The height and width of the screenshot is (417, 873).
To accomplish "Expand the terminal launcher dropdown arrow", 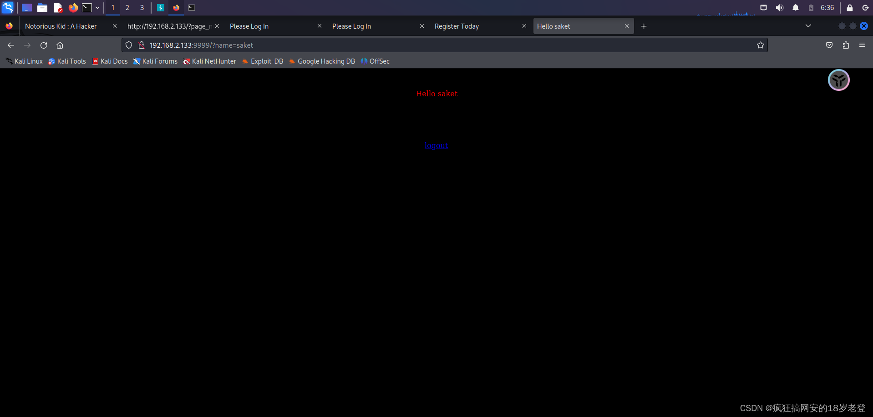I will coord(97,8).
